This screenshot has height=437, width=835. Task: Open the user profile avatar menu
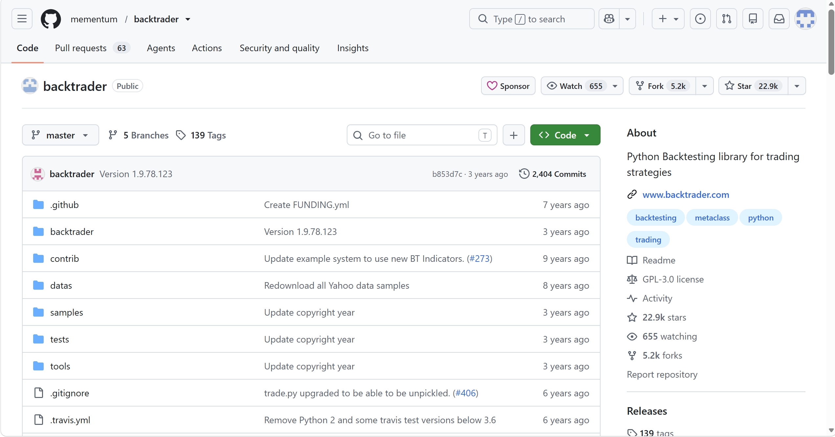pyautogui.click(x=805, y=19)
